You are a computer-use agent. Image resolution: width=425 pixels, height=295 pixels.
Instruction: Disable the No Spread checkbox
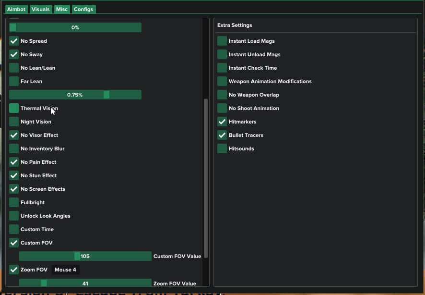click(x=14, y=41)
